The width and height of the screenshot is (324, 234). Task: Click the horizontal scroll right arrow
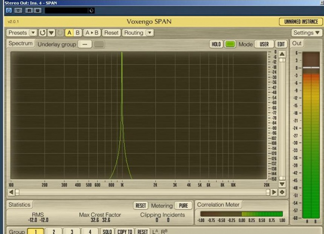click(x=274, y=193)
